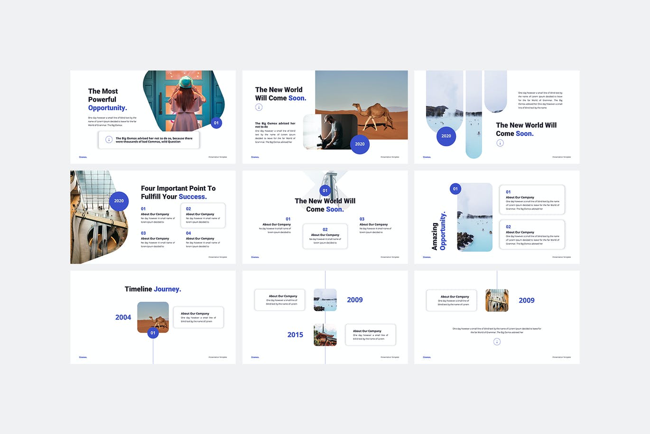Image resolution: width=650 pixels, height=434 pixels.
Task: Click the 'Four Important Point To Fullfill Your Success' title
Action: 178,192
